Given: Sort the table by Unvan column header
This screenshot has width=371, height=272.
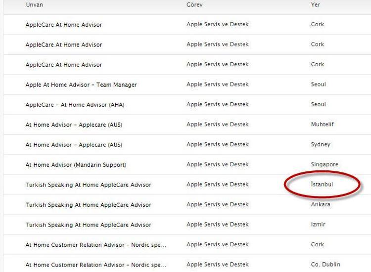Looking at the screenshot, I should [x=36, y=5].
